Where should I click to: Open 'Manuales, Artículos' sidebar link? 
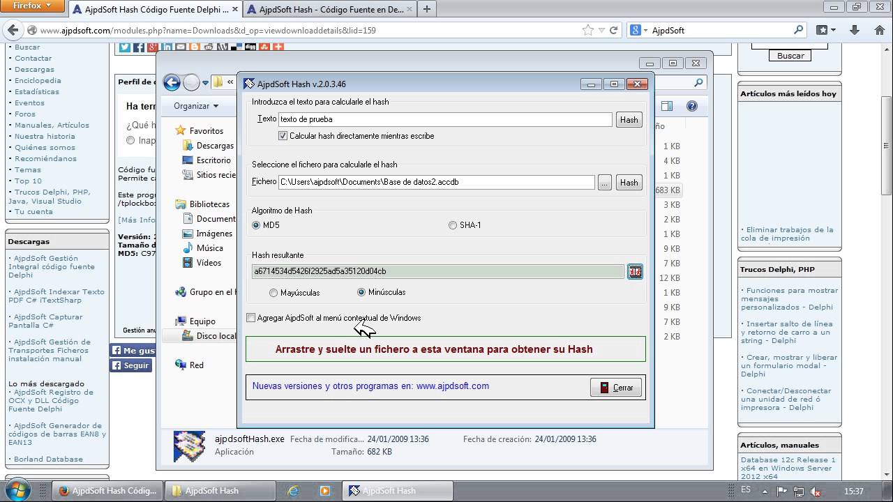click(52, 125)
